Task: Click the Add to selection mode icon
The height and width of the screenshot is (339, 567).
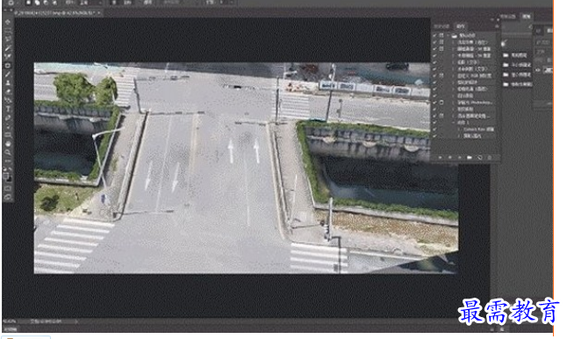Action: [38, 3]
